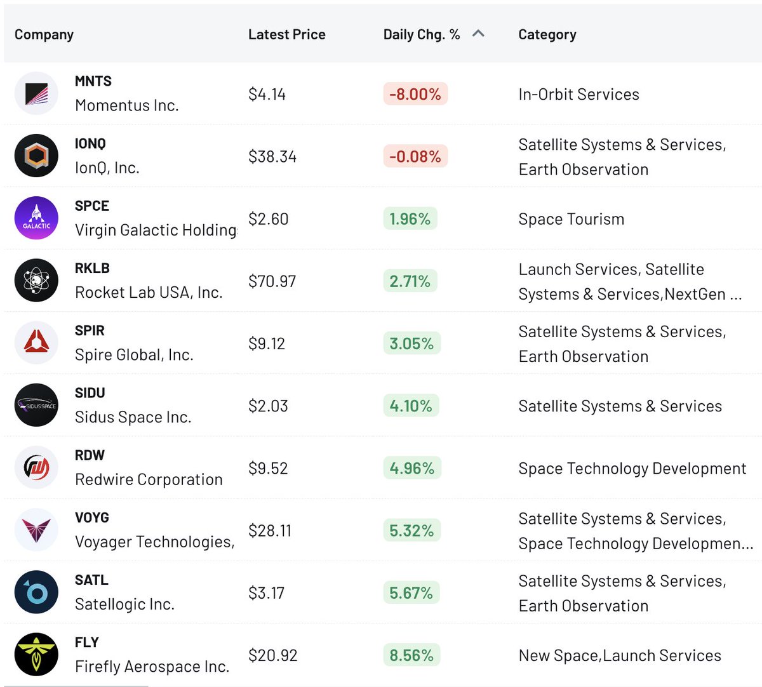The height and width of the screenshot is (687, 762).
Task: Click the Space Technology Development category for RDW
Action: [632, 469]
